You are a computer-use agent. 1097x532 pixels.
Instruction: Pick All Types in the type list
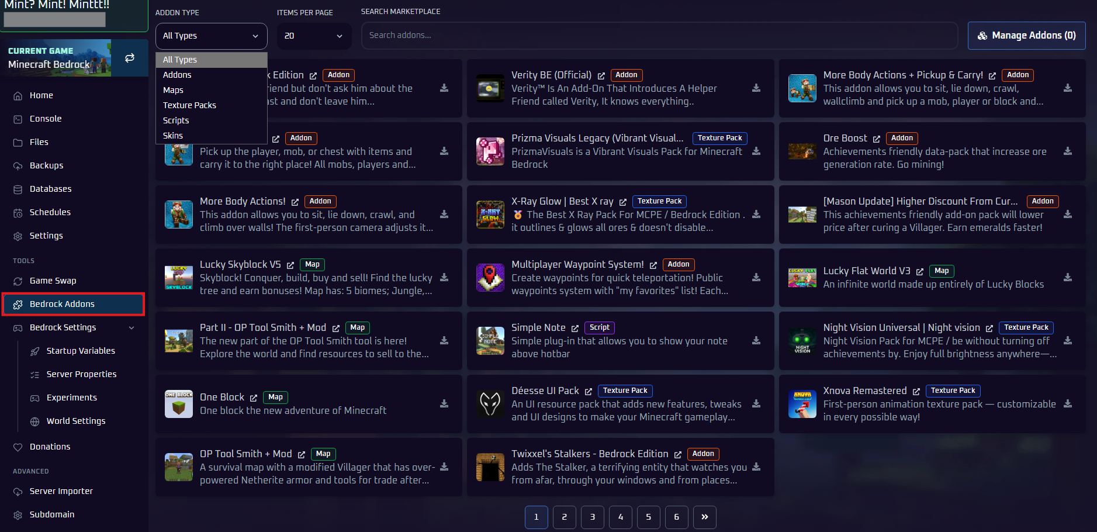tap(211, 60)
